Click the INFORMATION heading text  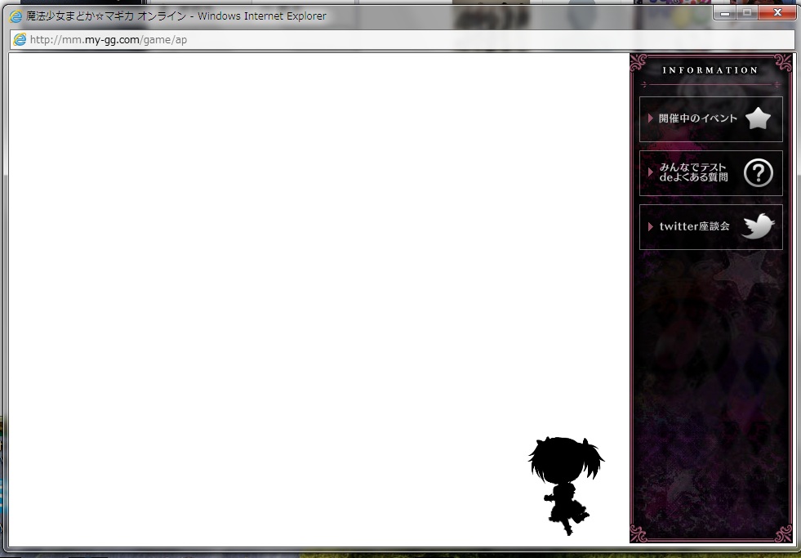click(x=710, y=70)
